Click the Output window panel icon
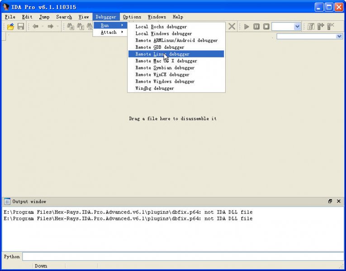This screenshot has width=346, height=271. pos(7,201)
